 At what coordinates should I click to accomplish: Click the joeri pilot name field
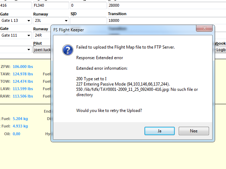pyautogui.click(x=42, y=50)
